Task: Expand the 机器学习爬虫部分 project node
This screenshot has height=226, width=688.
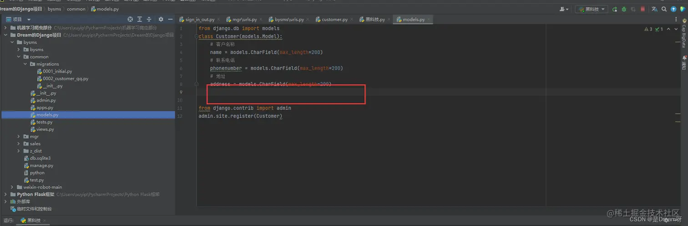Action: (5, 28)
